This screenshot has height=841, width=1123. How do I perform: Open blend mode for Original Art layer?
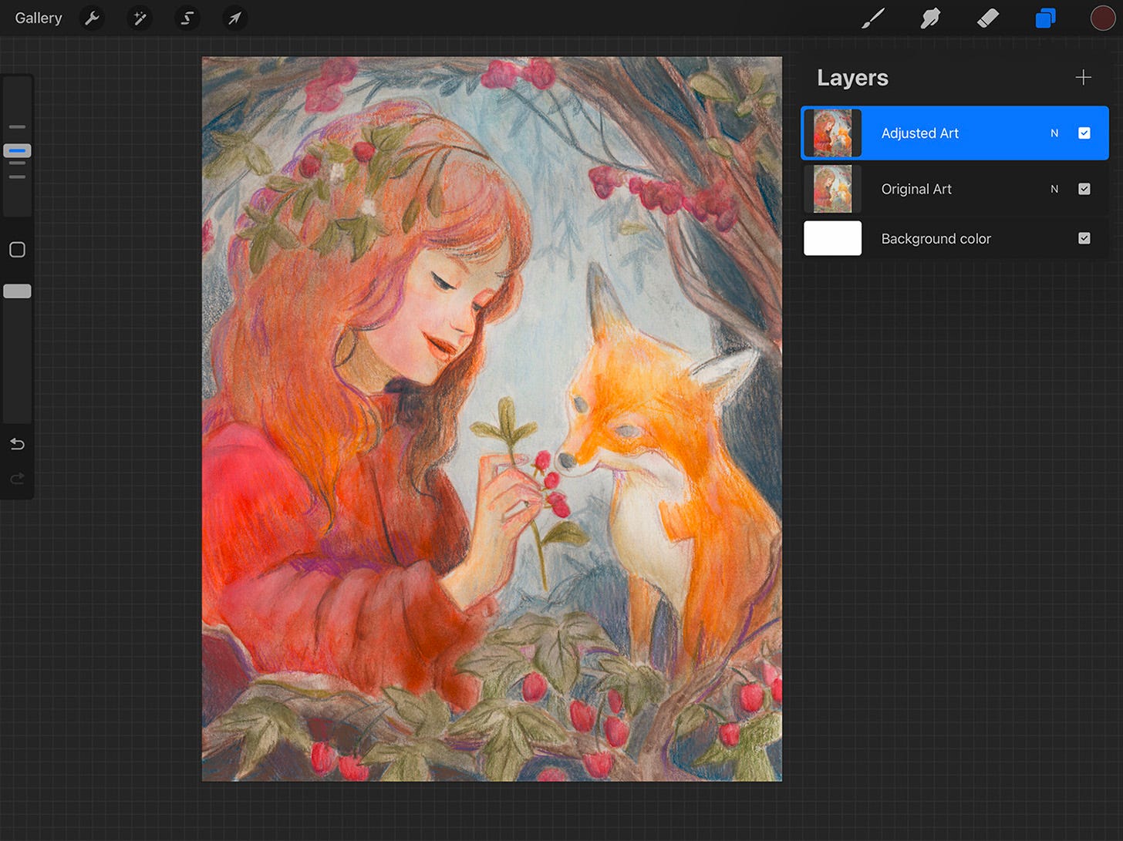click(1054, 189)
